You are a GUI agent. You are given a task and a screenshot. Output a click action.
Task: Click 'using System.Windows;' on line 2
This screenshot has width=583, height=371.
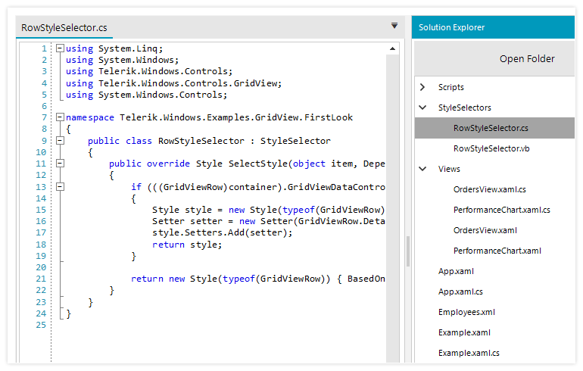coord(123,60)
